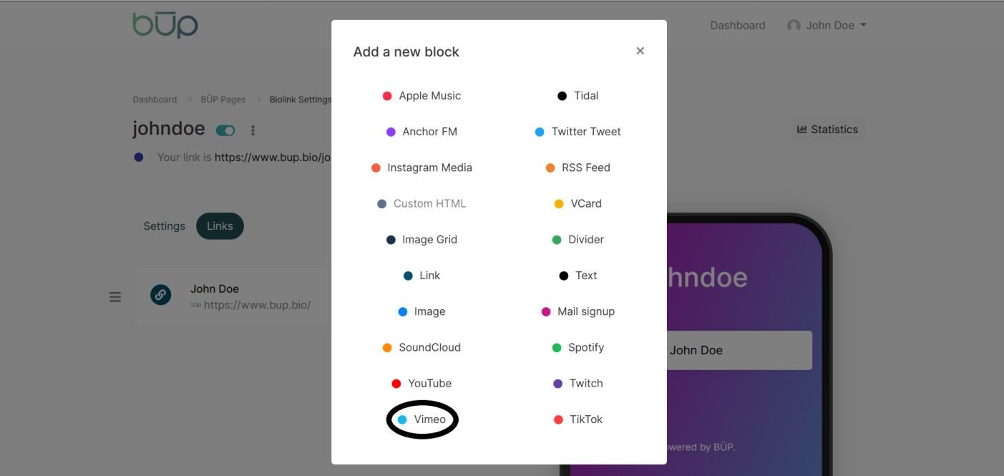Open the John Doe link title
1004x476 pixels.
point(215,289)
